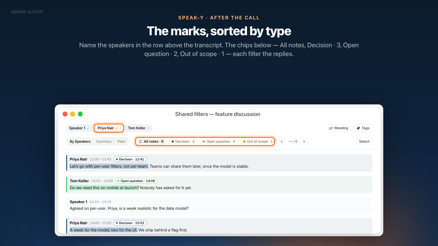Click the yellow minimize window button

tap(73, 114)
